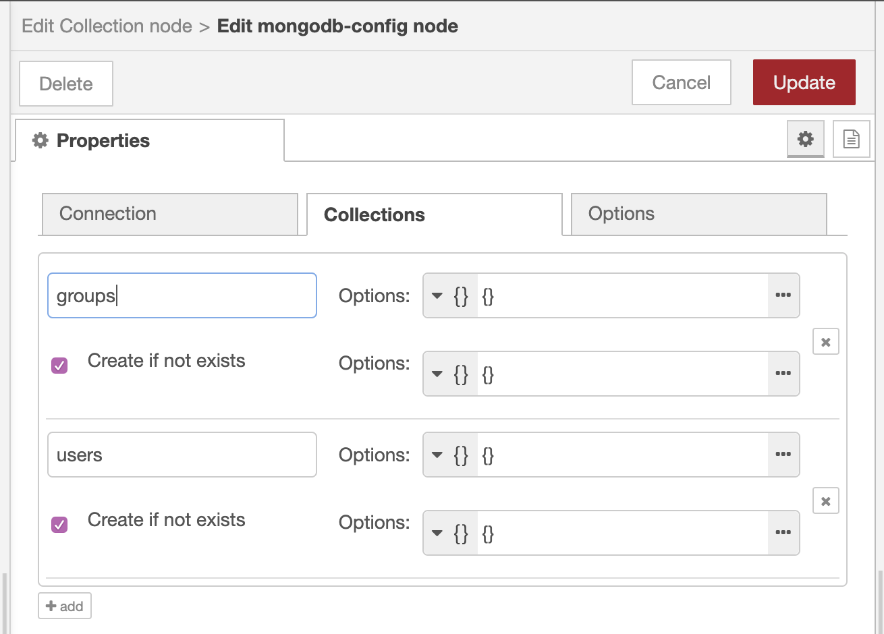Expand editor for groups collection options

tap(783, 295)
